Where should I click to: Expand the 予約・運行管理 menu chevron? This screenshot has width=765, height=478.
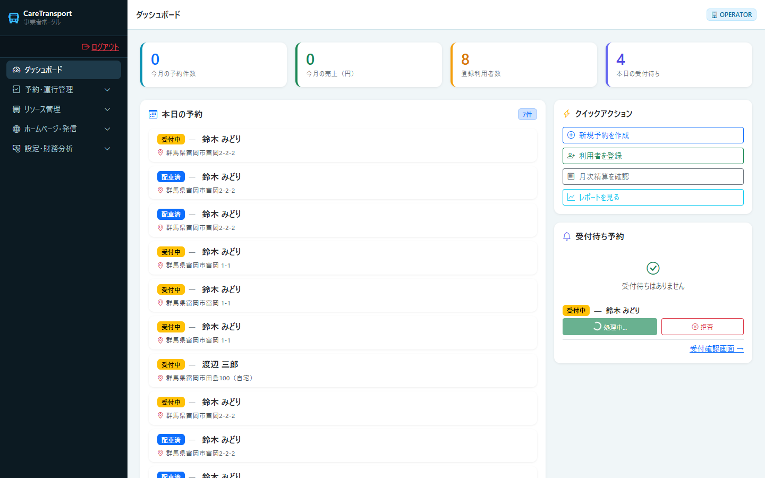[x=107, y=90]
